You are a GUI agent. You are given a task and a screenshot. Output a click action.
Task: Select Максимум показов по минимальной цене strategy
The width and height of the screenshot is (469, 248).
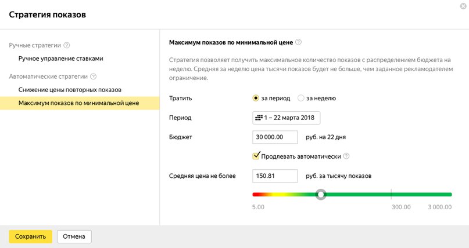click(80, 103)
